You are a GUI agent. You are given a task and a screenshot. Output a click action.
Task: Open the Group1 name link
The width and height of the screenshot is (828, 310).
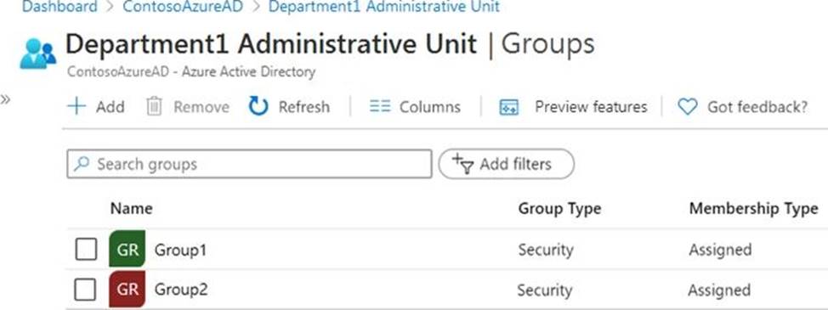180,250
